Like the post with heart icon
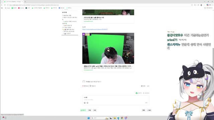The height and width of the screenshot is (120, 214). pos(83,86)
